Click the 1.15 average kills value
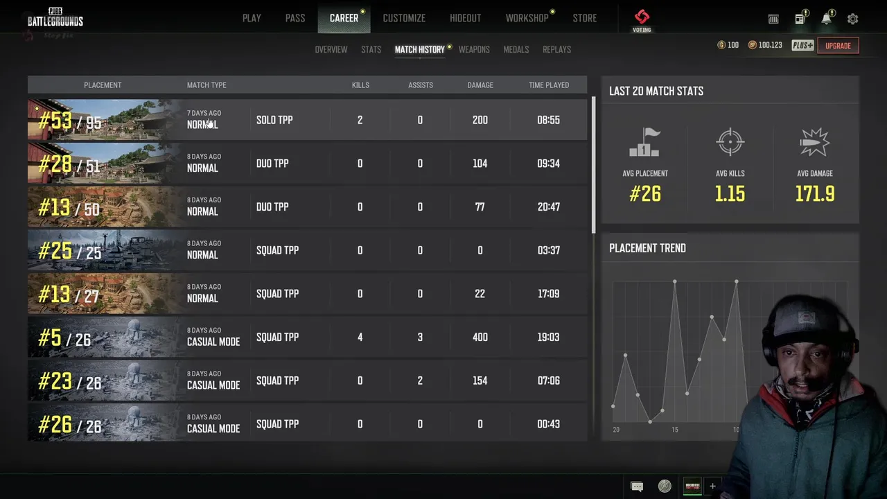Screen dimensions: 887x499 click(x=730, y=194)
